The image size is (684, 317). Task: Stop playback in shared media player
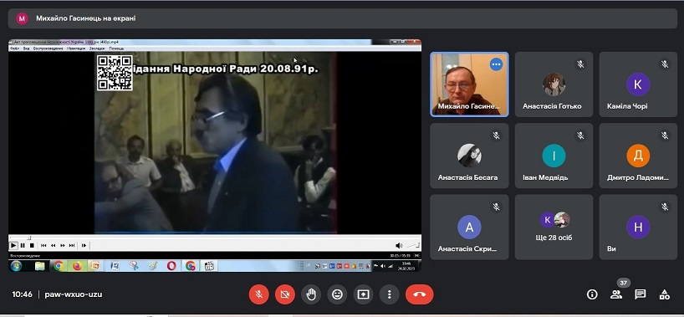[x=32, y=245]
